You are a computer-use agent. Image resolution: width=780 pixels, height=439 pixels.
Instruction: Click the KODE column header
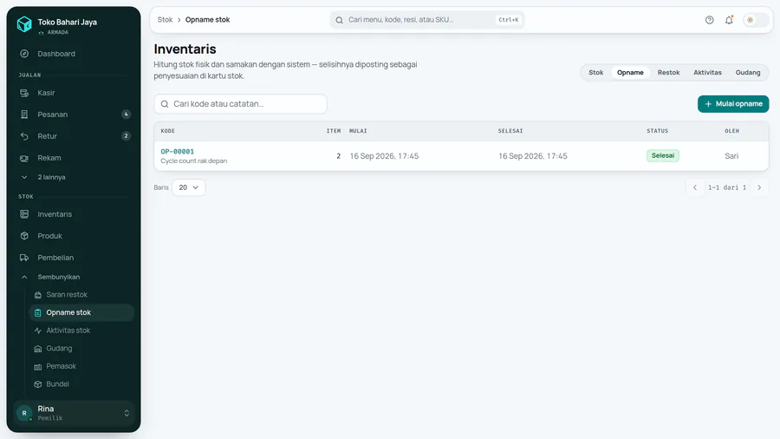tap(167, 131)
